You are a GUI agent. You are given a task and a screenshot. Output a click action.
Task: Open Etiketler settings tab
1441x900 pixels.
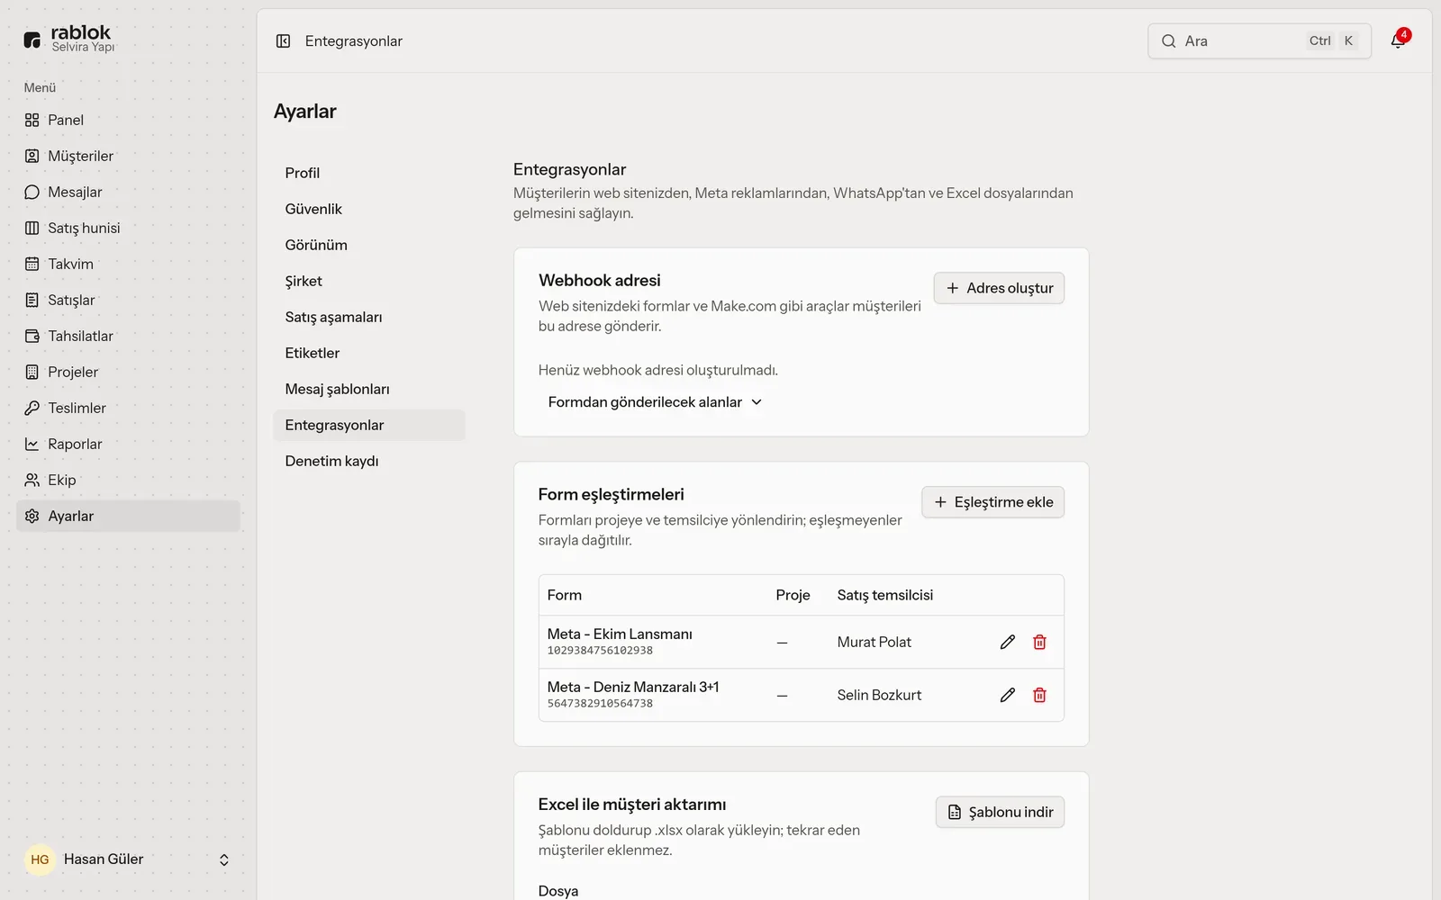[369, 353]
